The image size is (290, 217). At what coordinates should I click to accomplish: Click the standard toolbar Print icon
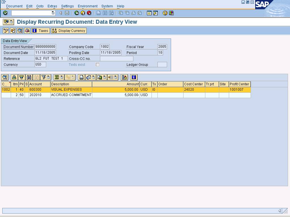coord(99,13)
